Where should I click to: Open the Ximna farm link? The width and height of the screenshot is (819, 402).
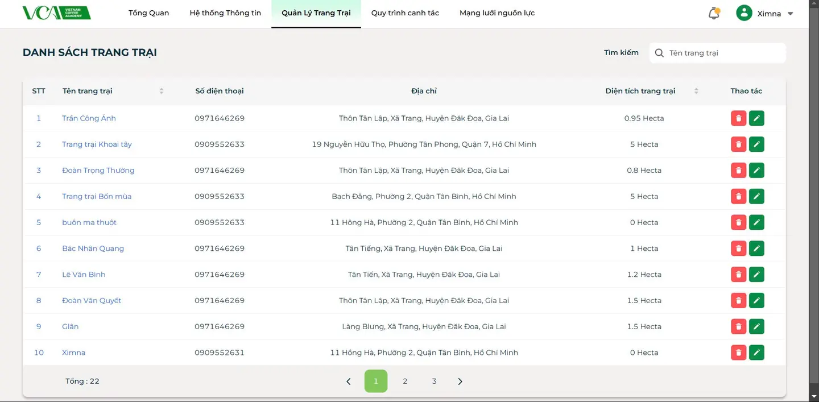(x=73, y=353)
